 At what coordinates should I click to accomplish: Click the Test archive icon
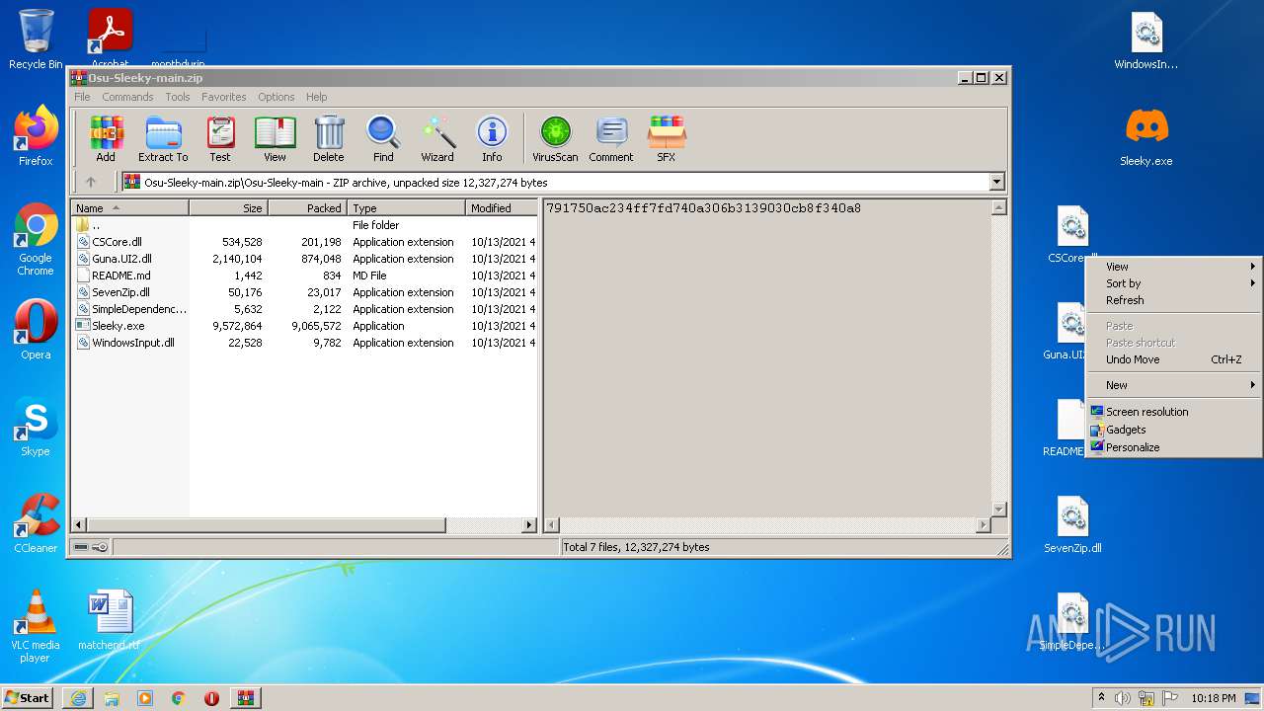click(x=220, y=137)
